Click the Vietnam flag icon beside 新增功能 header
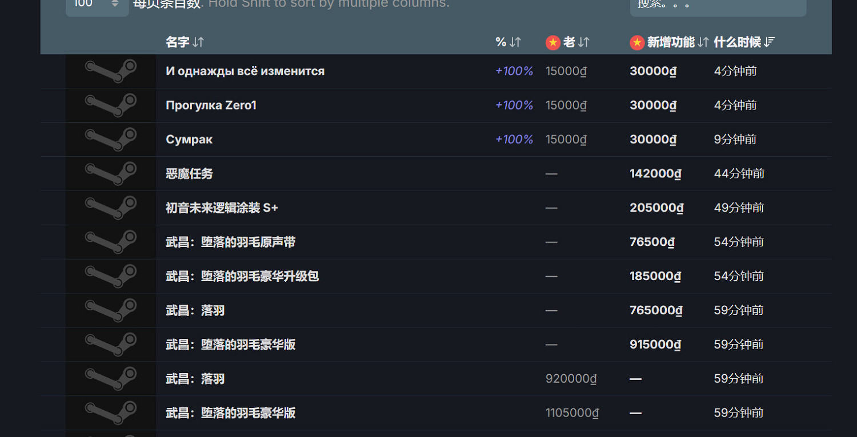The image size is (857, 437). point(637,42)
